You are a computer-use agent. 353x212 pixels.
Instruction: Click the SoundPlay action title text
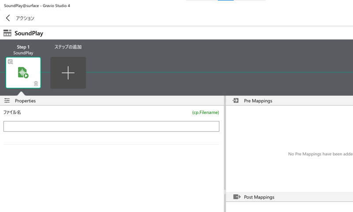click(29, 33)
